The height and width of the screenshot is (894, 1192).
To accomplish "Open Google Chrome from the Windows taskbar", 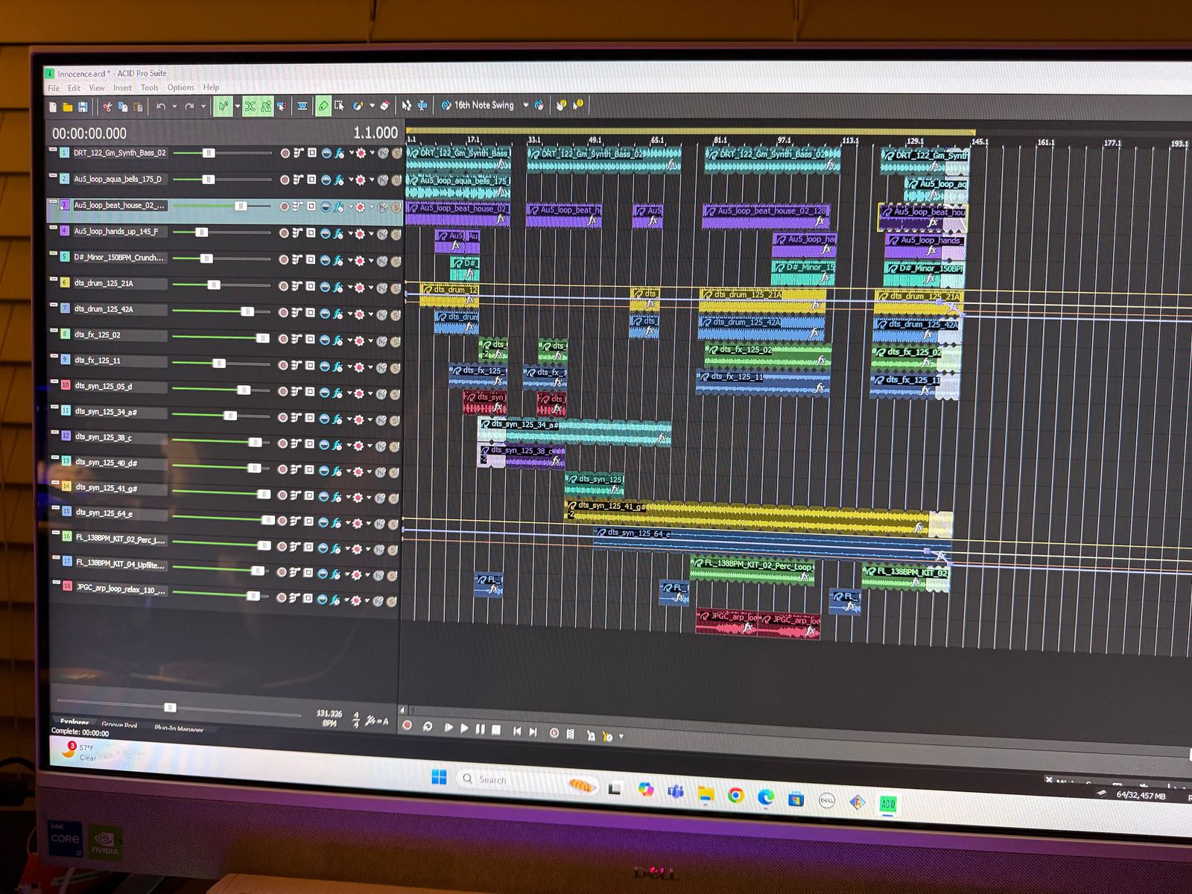I will click(x=735, y=796).
